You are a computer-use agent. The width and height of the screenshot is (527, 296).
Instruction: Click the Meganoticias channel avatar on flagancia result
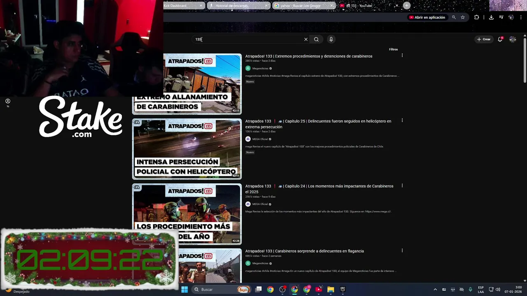click(x=248, y=263)
